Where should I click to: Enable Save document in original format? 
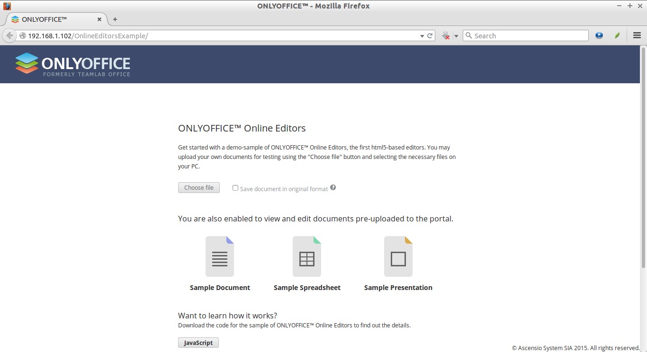[235, 188]
